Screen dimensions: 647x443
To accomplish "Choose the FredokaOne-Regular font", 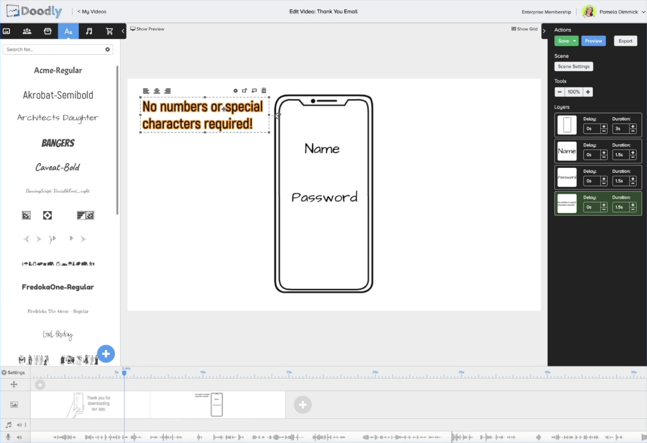I will [58, 287].
